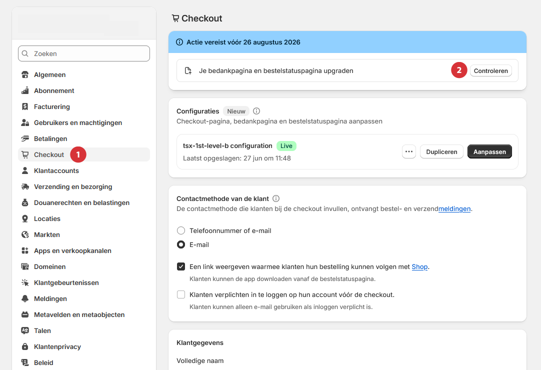This screenshot has width=541, height=370.
Task: Open Verzending en bezorging via the truck icon
Action: click(x=24, y=186)
